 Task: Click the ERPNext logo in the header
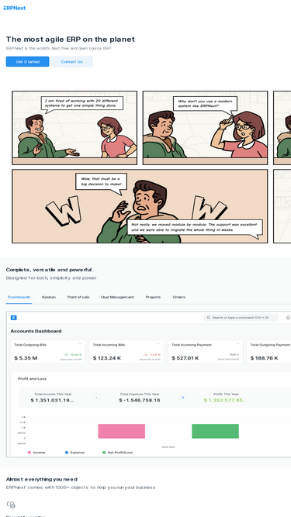[x=15, y=8]
